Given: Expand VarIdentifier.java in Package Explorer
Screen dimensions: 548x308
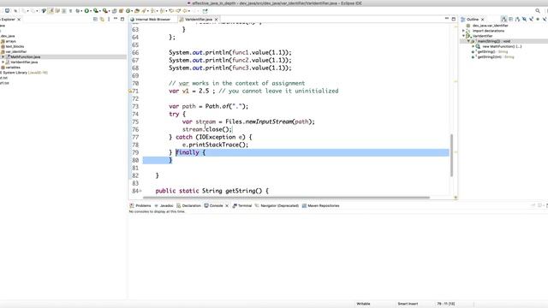Looking at the screenshot, I should coord(3,62).
